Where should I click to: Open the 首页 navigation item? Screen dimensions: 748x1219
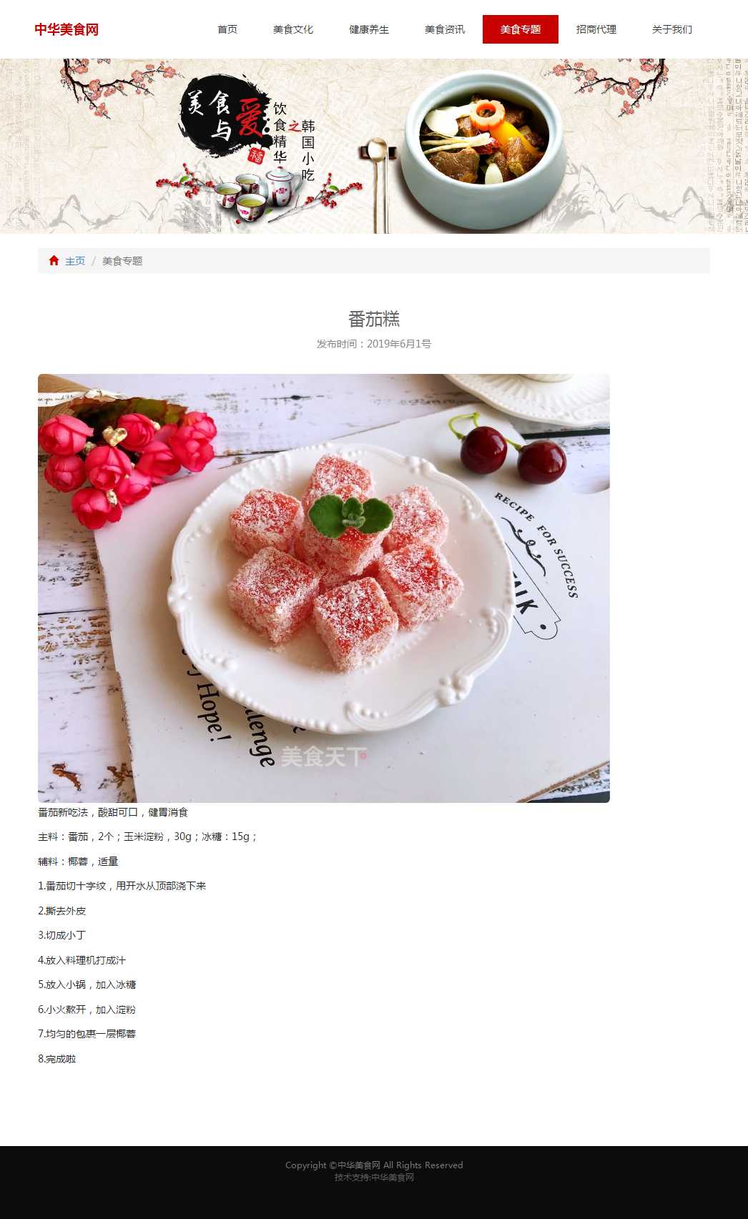pyautogui.click(x=227, y=29)
